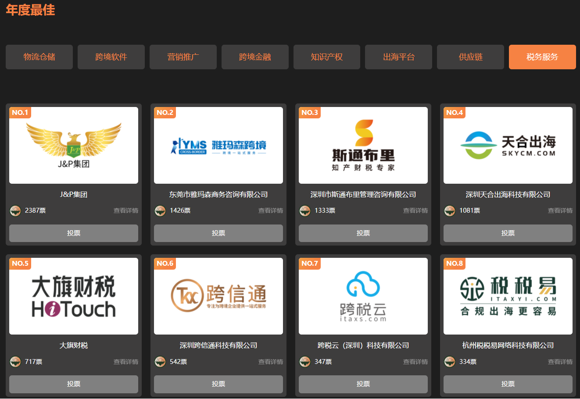The image size is (580, 399).
Task: Select the 出海平台 tab
Action: point(398,57)
